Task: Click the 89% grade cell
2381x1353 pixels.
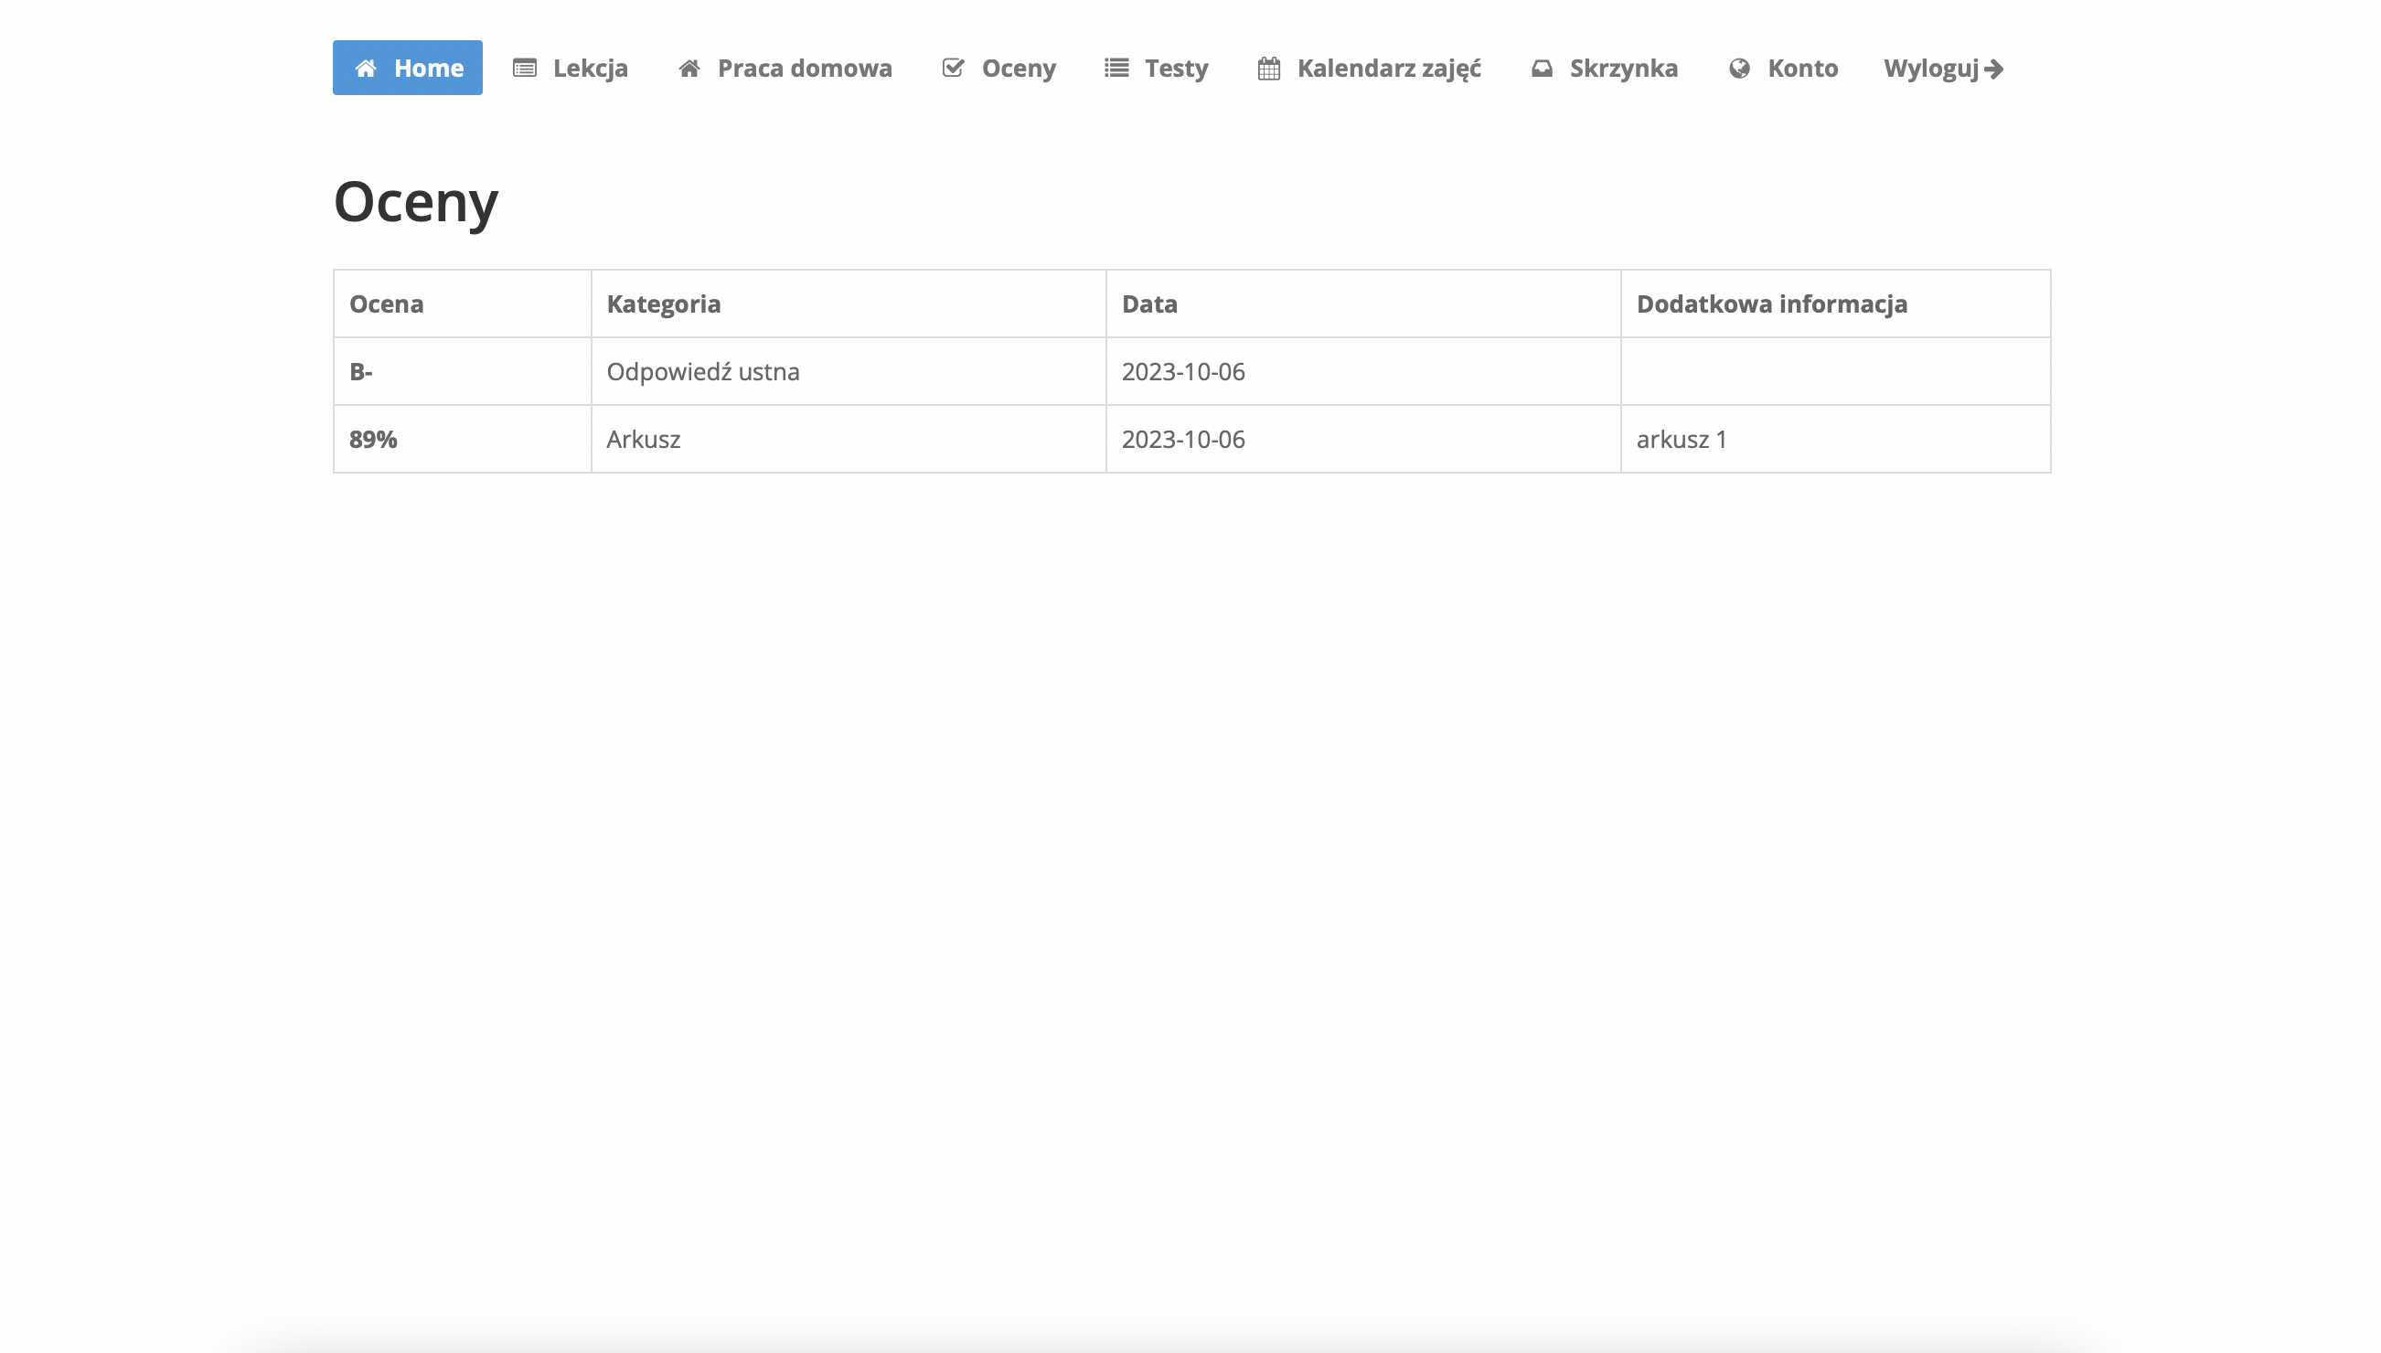Action: tap(373, 440)
